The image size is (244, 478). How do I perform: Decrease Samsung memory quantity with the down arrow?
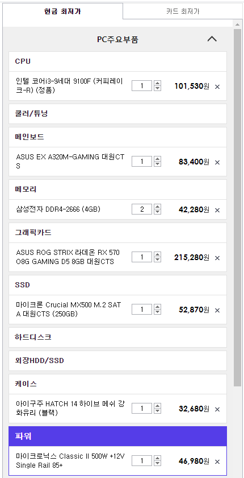(x=157, y=212)
